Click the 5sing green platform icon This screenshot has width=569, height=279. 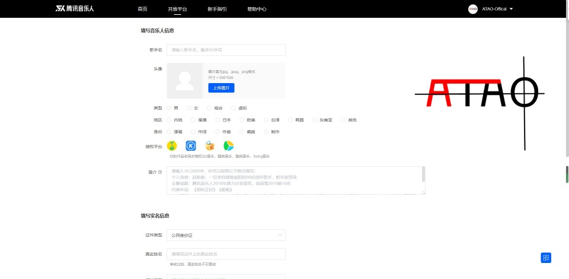tap(229, 145)
